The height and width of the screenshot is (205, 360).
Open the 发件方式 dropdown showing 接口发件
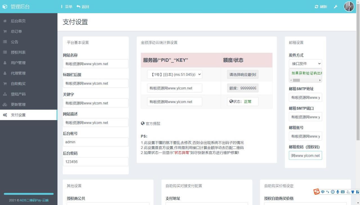pos(305,64)
